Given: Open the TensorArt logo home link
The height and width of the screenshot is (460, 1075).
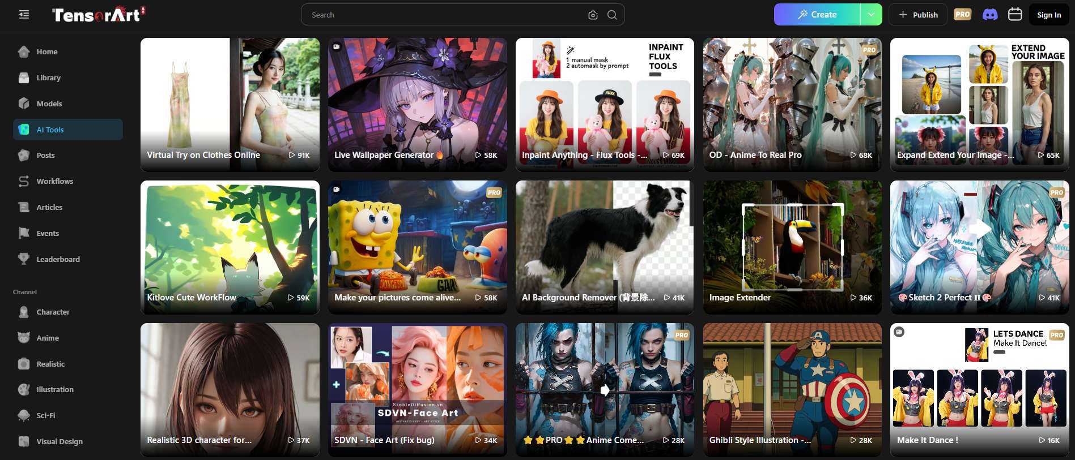Looking at the screenshot, I should point(99,15).
